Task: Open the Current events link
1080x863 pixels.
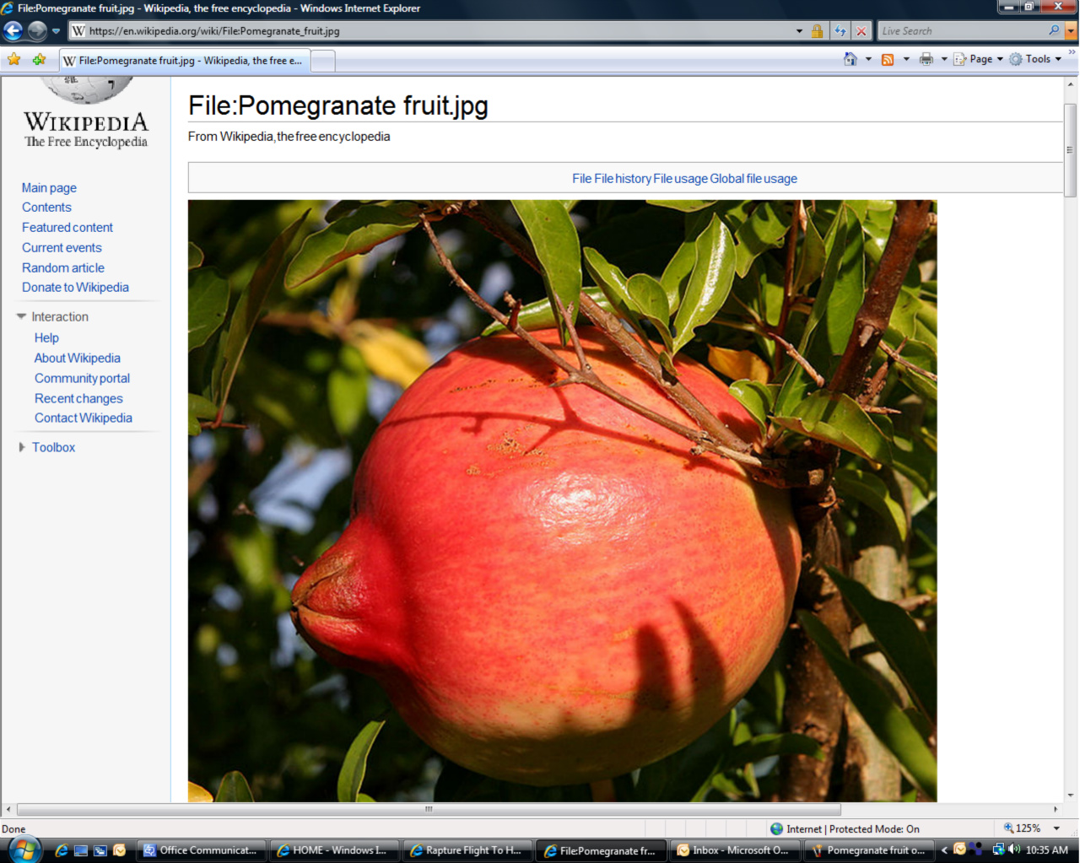Action: [x=62, y=248]
